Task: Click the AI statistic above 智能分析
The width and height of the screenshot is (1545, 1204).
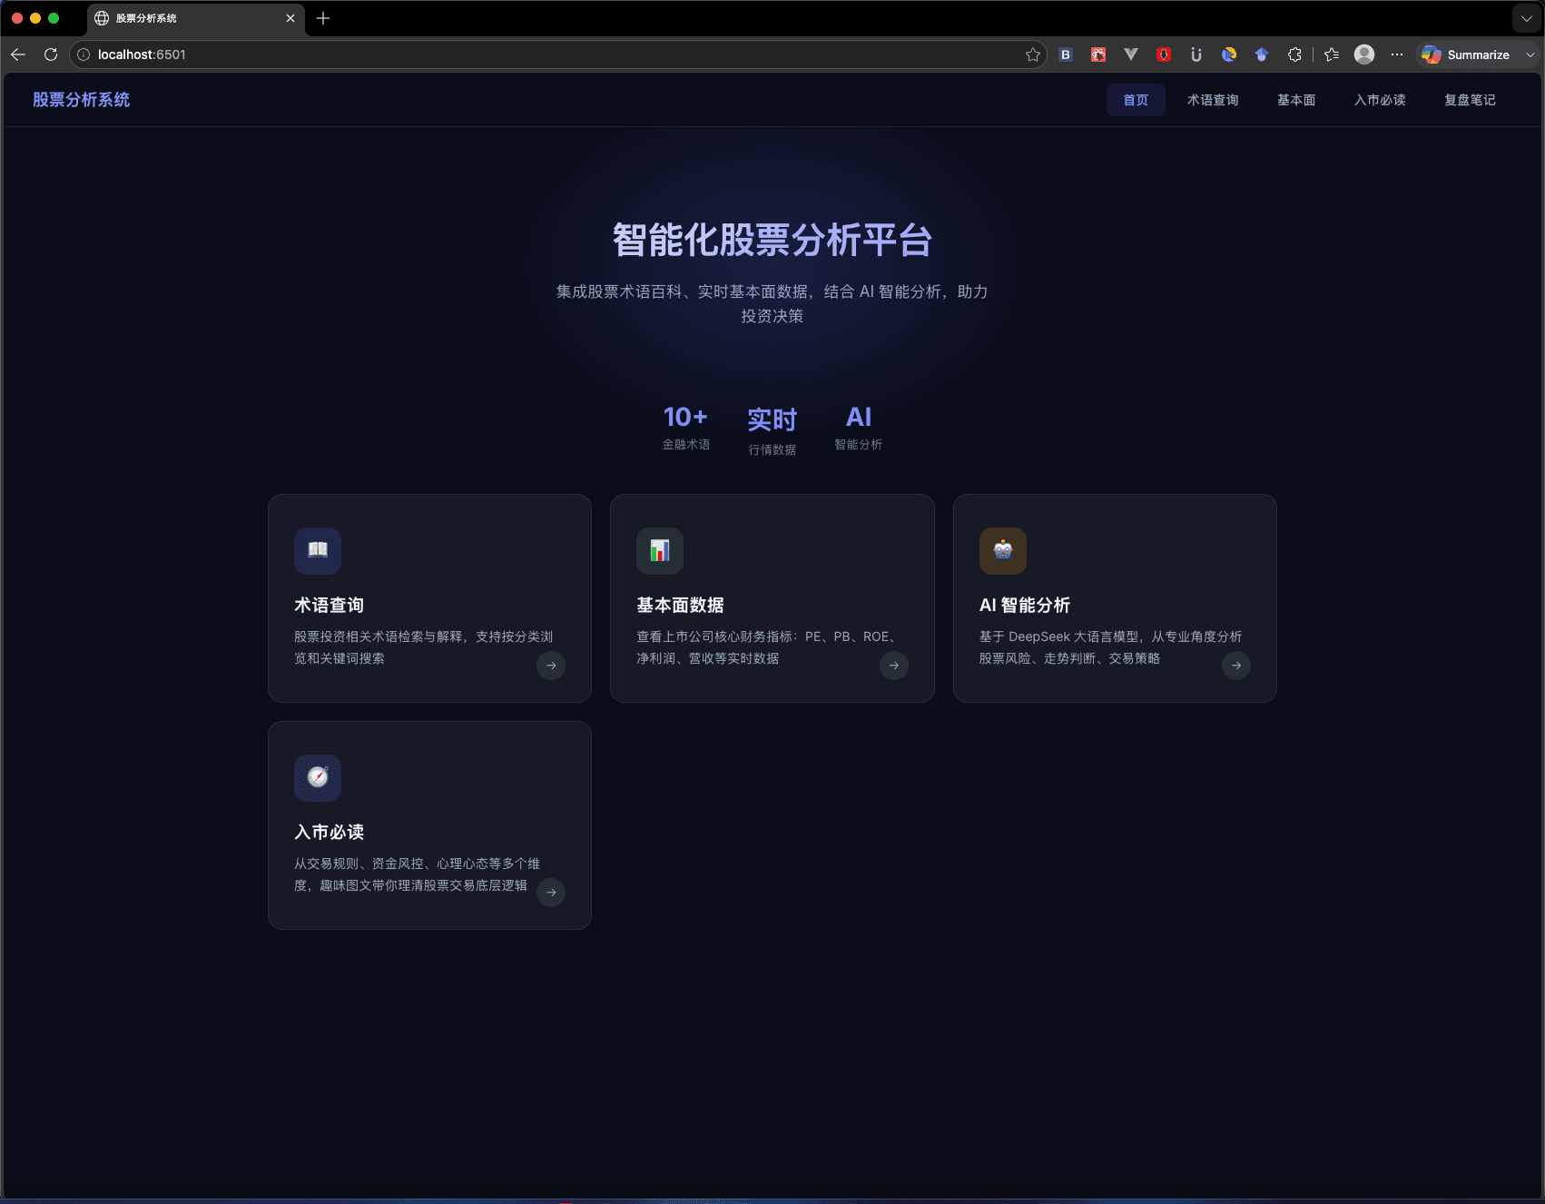Action: coord(859,417)
